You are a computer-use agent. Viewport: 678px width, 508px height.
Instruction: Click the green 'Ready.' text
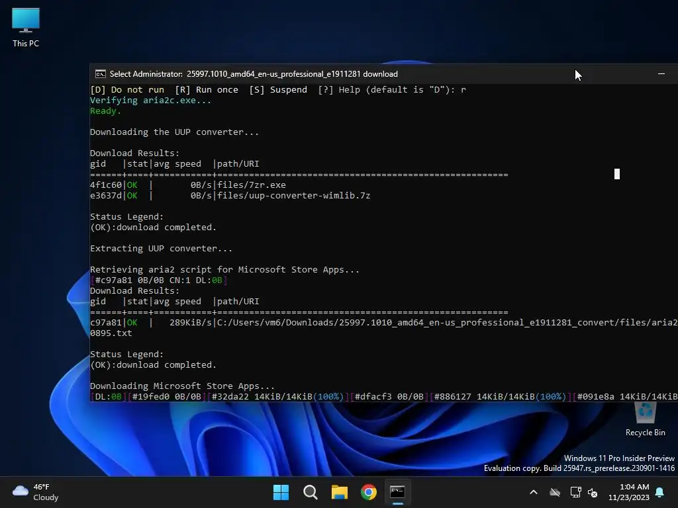105,111
